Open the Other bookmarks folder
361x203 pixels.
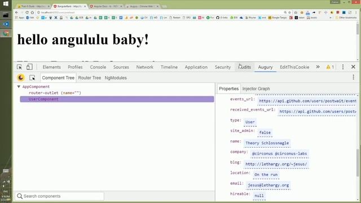(x=346, y=17)
